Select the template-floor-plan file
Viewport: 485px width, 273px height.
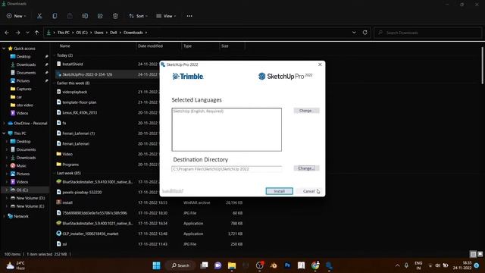click(80, 102)
